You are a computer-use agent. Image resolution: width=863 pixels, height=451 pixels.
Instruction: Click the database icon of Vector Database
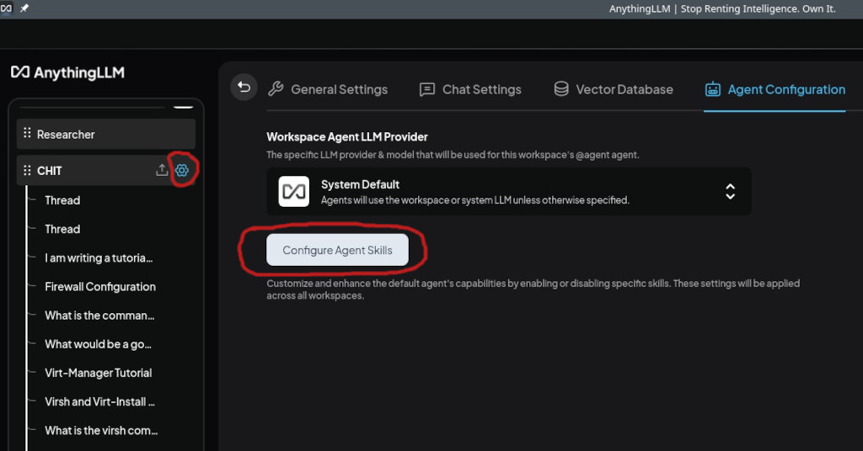click(560, 89)
